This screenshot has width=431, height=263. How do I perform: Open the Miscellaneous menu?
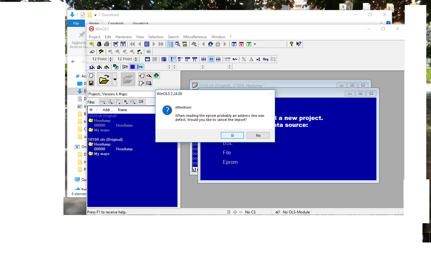[195, 37]
